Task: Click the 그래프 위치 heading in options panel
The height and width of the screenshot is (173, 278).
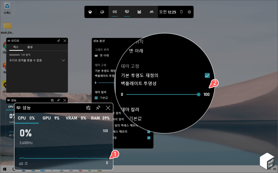Action: [102, 49]
